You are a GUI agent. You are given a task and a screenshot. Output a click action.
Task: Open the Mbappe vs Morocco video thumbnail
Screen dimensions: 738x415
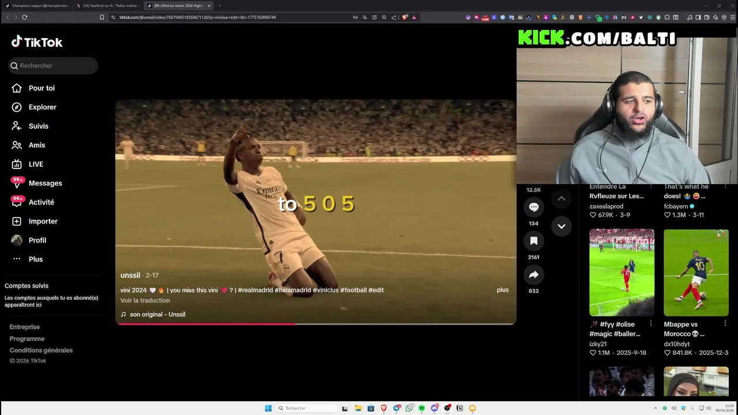(696, 273)
